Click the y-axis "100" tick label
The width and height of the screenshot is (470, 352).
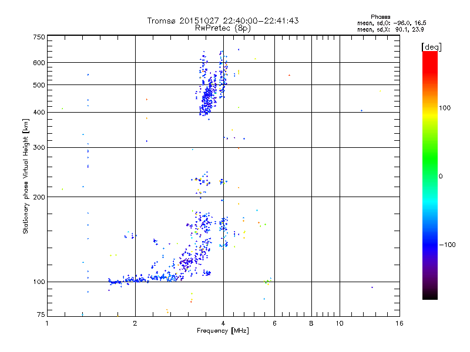click(x=39, y=282)
